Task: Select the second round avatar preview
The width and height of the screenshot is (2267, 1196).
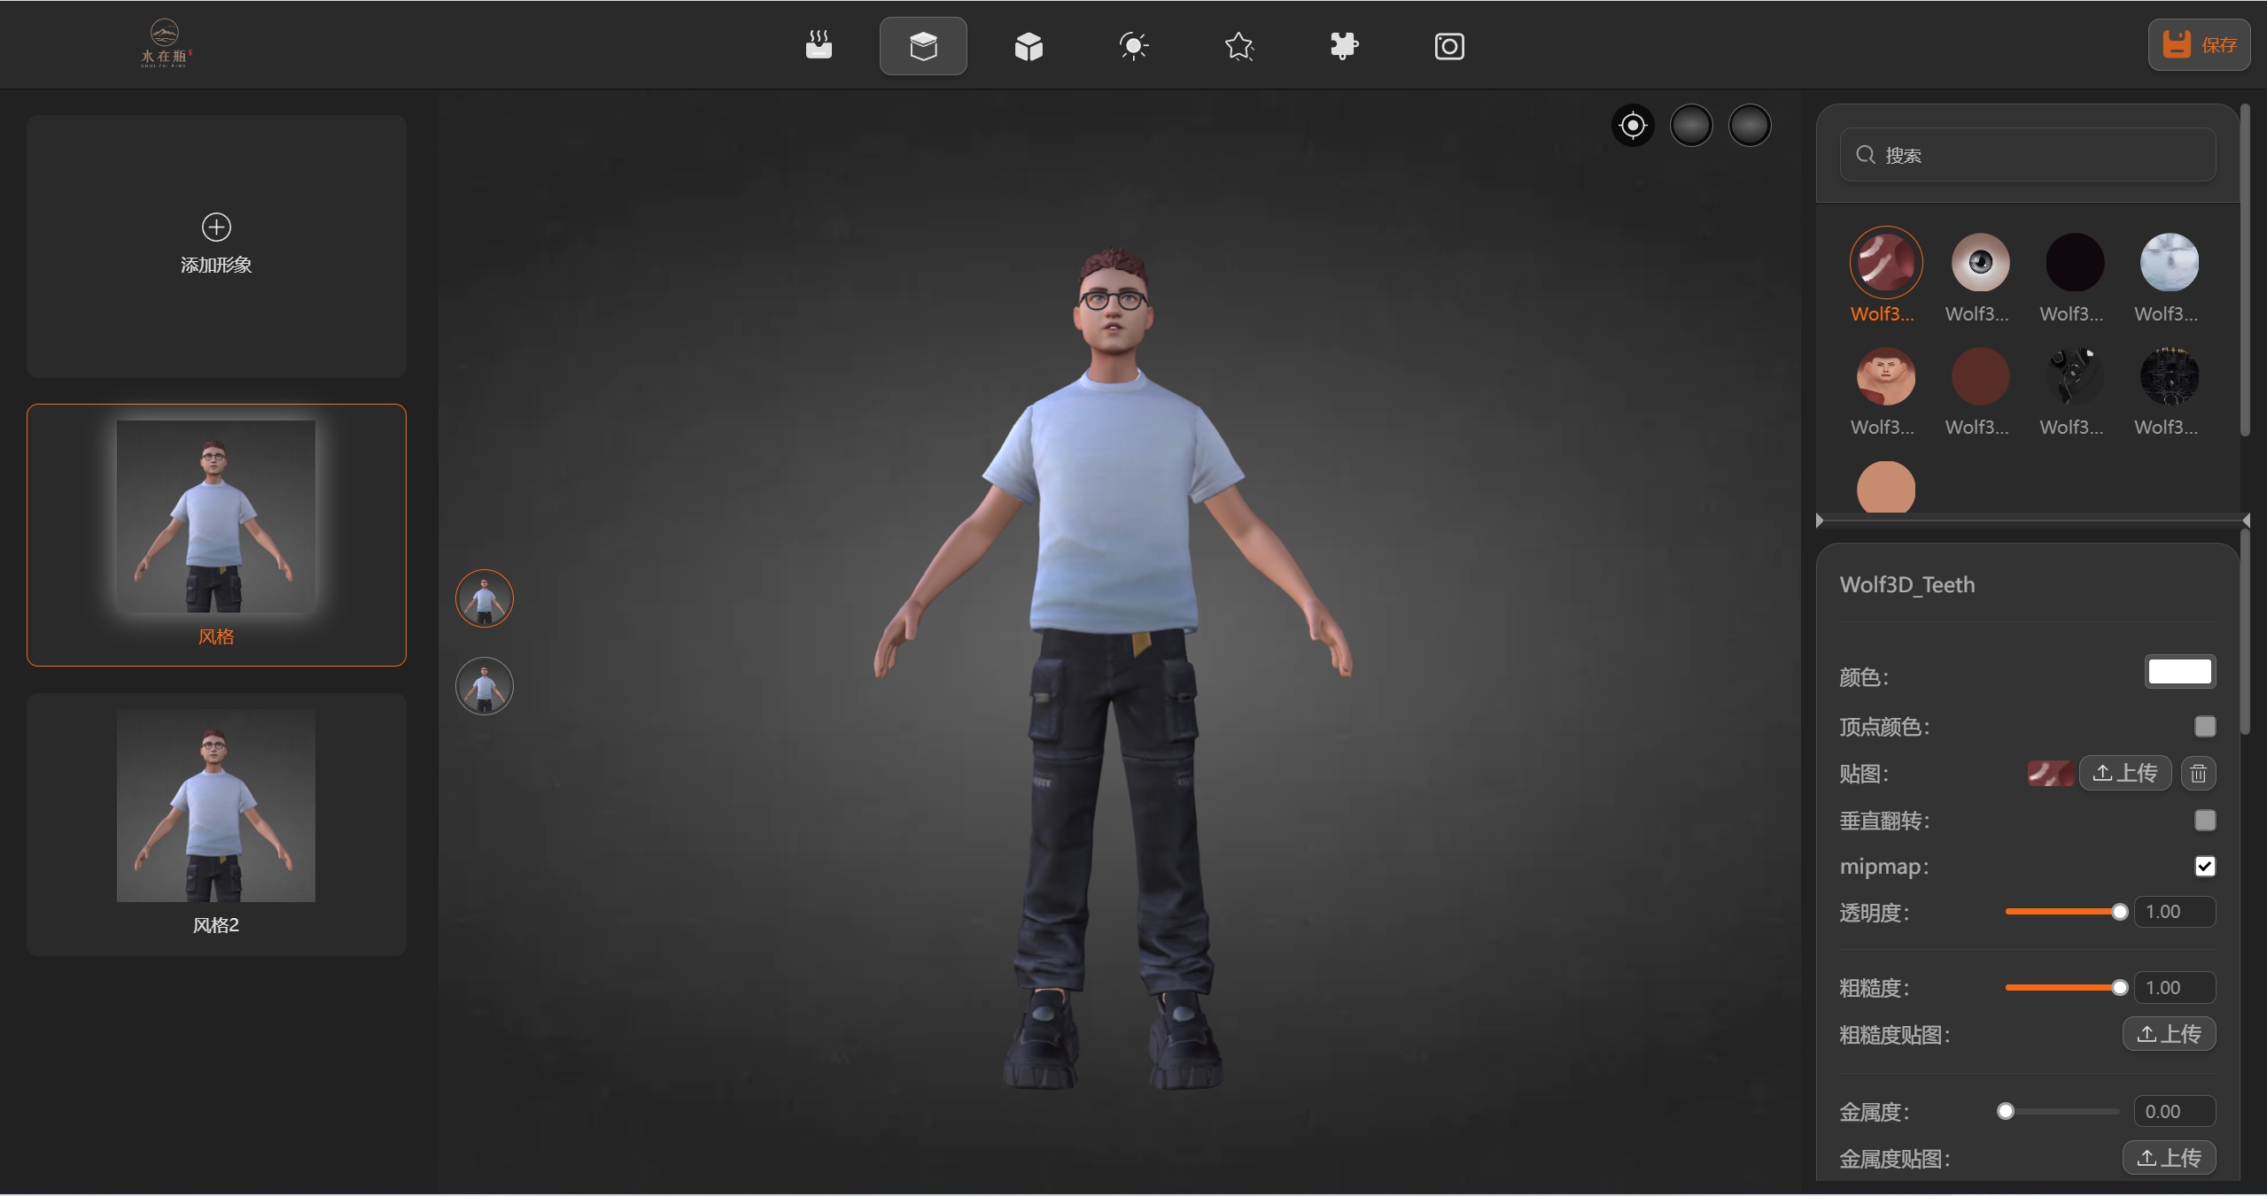Action: (x=485, y=686)
